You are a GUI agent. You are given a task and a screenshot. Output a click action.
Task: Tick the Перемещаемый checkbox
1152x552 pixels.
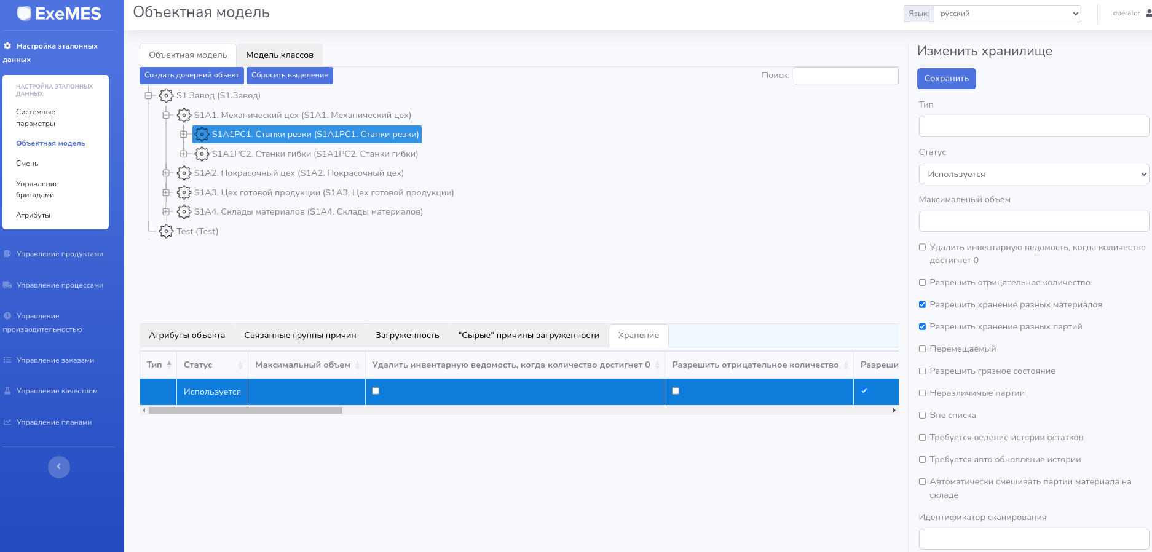pos(922,349)
